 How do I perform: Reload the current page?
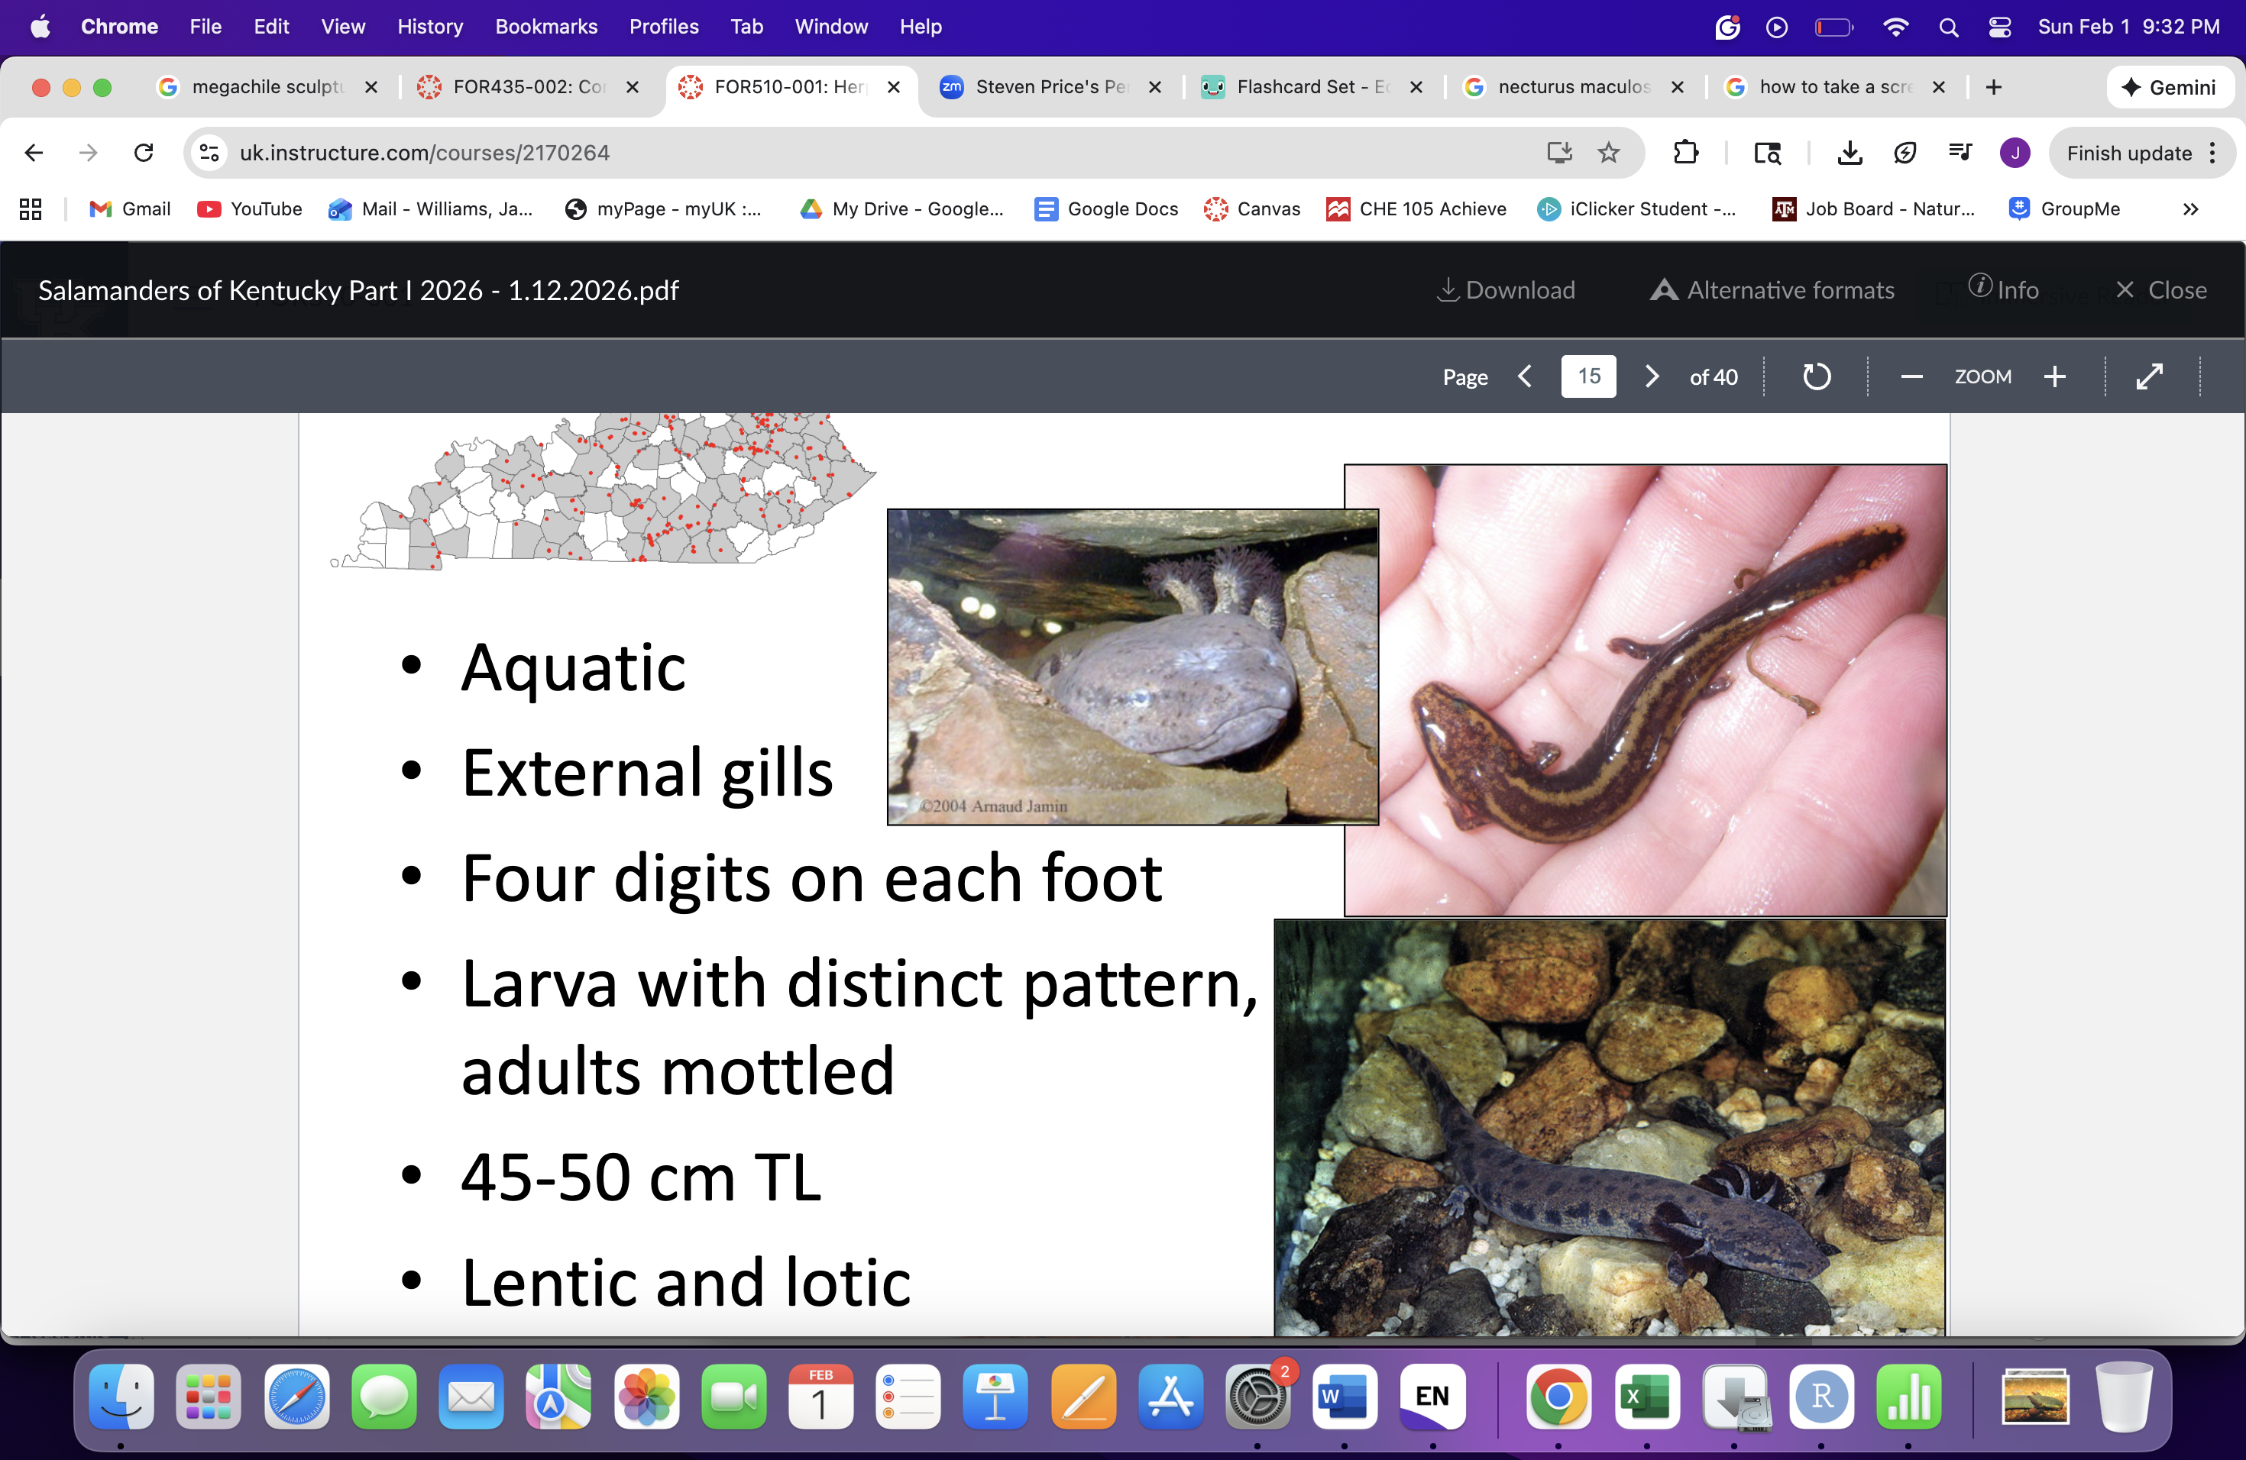click(x=144, y=153)
